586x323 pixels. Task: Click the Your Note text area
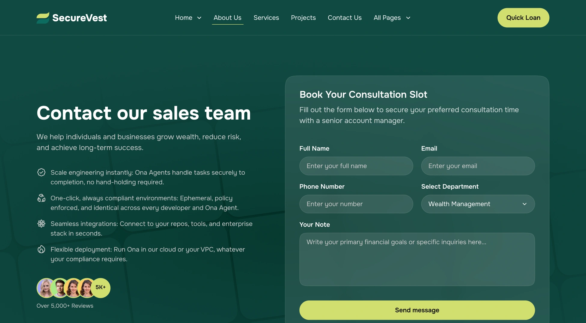point(417,259)
